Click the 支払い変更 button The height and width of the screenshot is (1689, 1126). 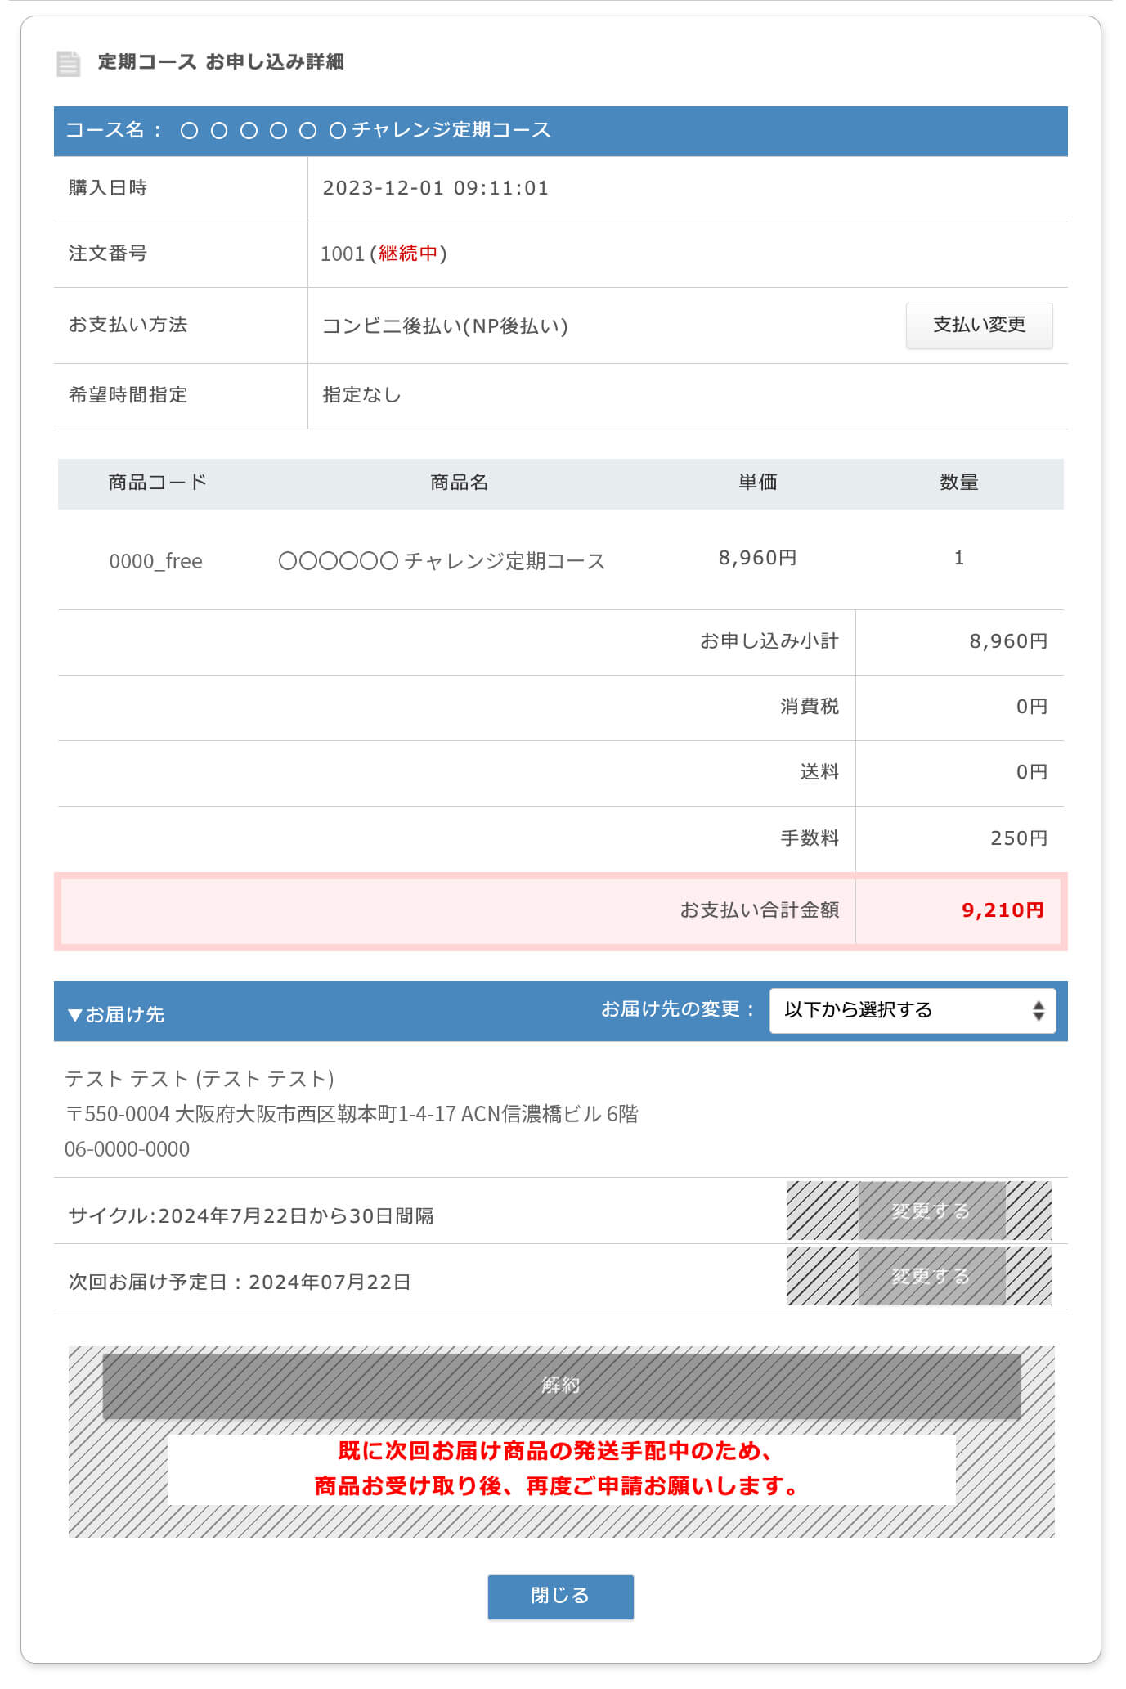[978, 326]
